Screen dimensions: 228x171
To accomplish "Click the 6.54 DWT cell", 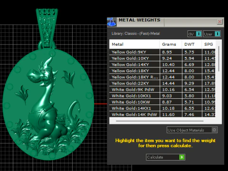I will coord(192,90).
